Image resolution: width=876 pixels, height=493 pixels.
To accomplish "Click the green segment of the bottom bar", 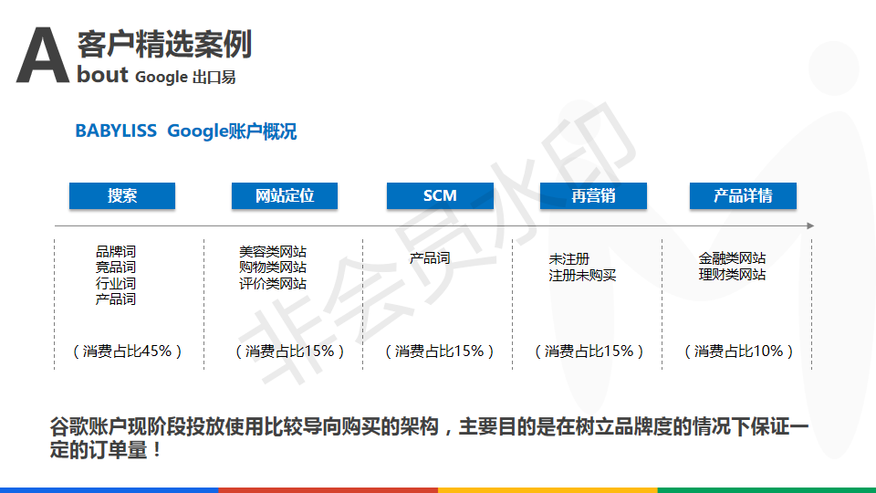I will 766,489.
